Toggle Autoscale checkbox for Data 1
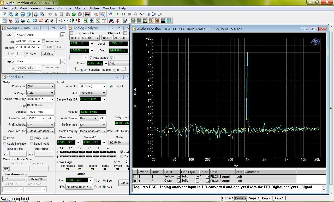The height and width of the screenshot is (202, 334). point(44,41)
